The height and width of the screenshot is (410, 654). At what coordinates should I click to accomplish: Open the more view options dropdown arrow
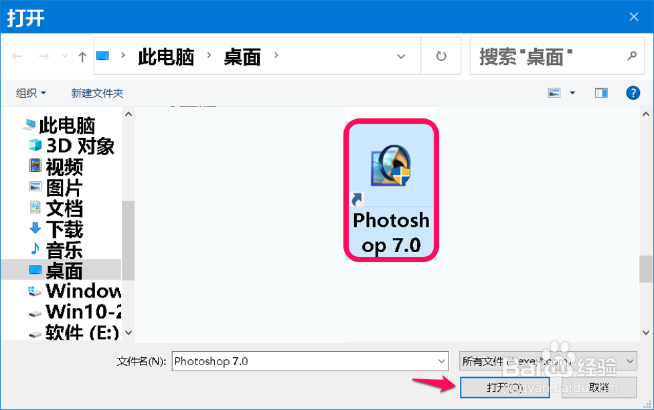572,93
